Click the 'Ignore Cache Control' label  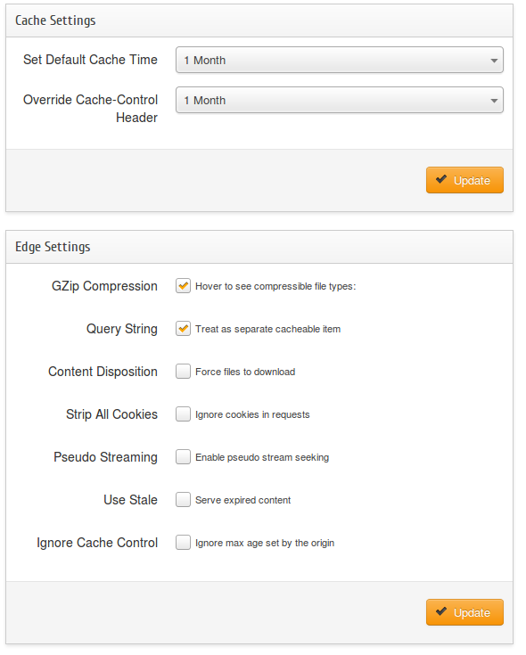pos(97,542)
